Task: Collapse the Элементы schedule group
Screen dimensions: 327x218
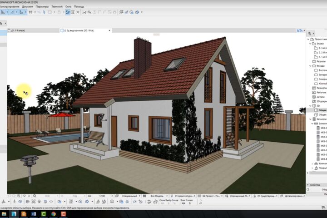Action: (312, 124)
